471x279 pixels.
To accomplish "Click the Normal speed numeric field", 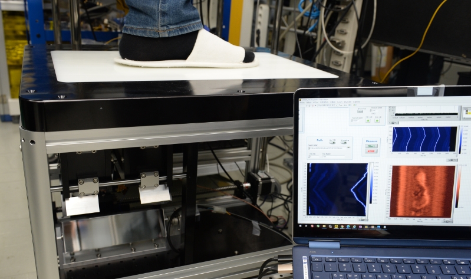I will pyautogui.click(x=355, y=120).
